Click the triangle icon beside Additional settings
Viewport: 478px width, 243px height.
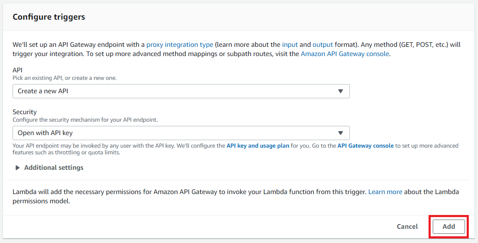[x=18, y=168]
